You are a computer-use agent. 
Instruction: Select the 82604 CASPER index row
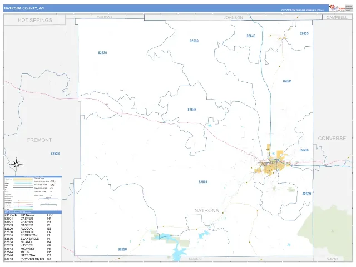click(x=28, y=222)
